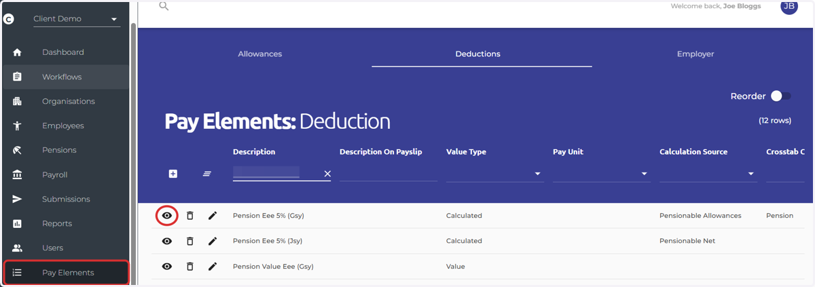The image size is (815, 287).
Task: Click the search magnifier icon
Action: (164, 6)
